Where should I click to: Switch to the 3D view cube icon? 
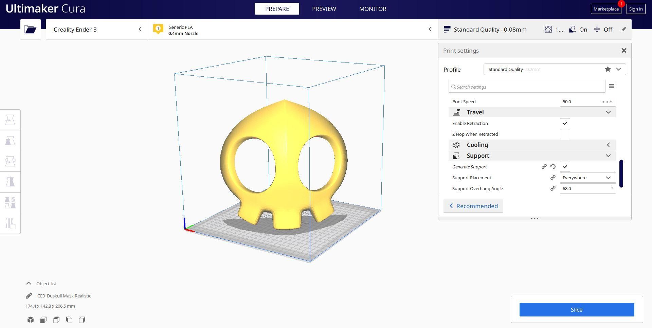[x=31, y=320]
